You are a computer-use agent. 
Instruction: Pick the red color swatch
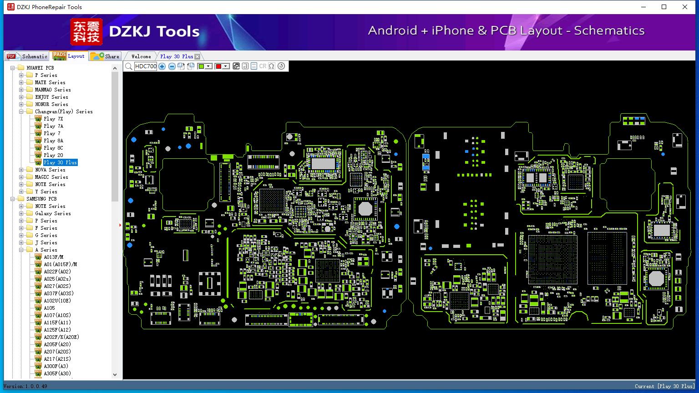218,66
